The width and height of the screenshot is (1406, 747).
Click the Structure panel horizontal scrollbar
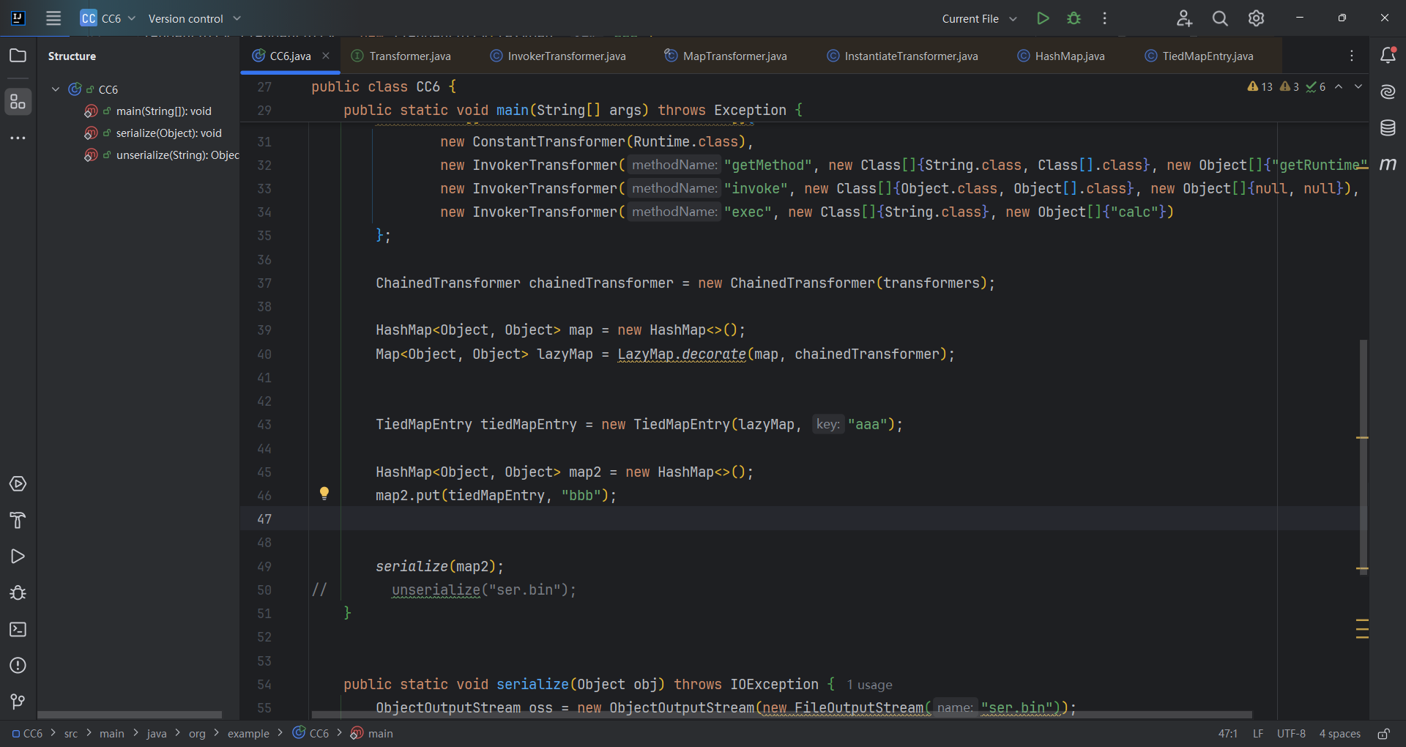[x=130, y=715]
